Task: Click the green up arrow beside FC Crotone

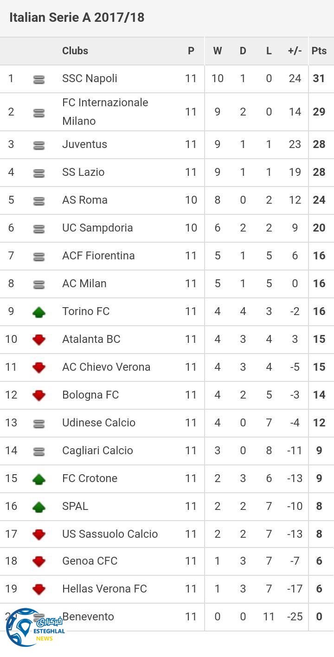Action: pyautogui.click(x=39, y=479)
